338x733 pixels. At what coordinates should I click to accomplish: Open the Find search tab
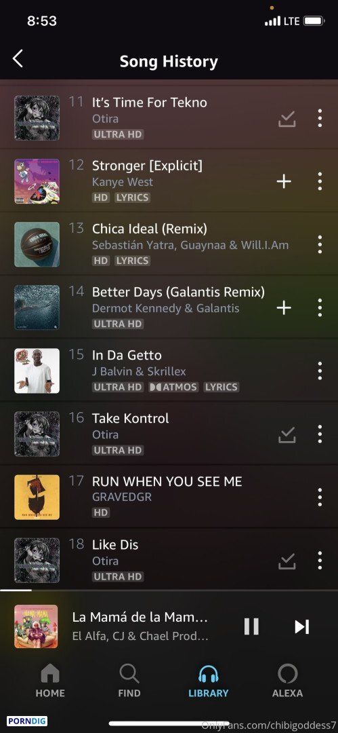point(129,681)
